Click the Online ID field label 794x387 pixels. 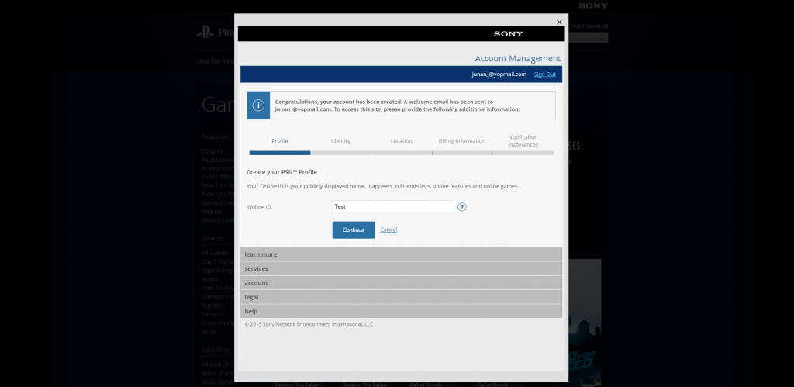point(259,207)
